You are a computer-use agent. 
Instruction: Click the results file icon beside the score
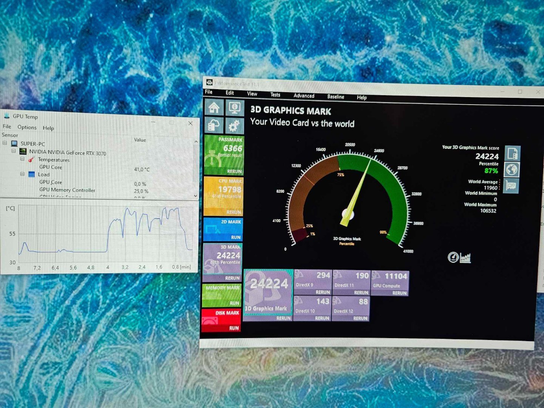pyautogui.click(x=513, y=153)
